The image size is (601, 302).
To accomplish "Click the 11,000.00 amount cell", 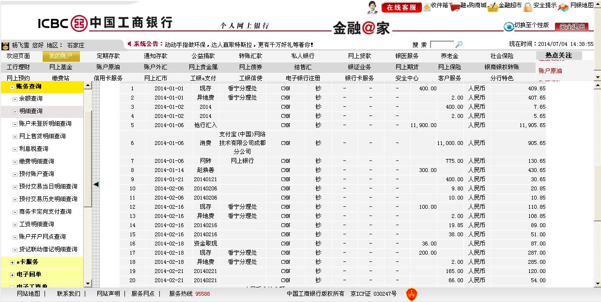I will click(450, 144).
